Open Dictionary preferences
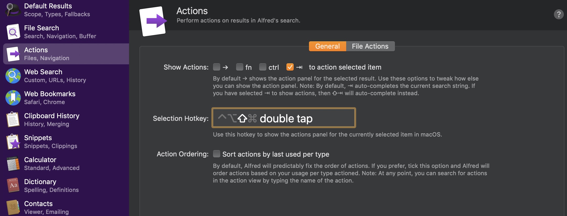The height and width of the screenshot is (216, 567). pos(65,186)
